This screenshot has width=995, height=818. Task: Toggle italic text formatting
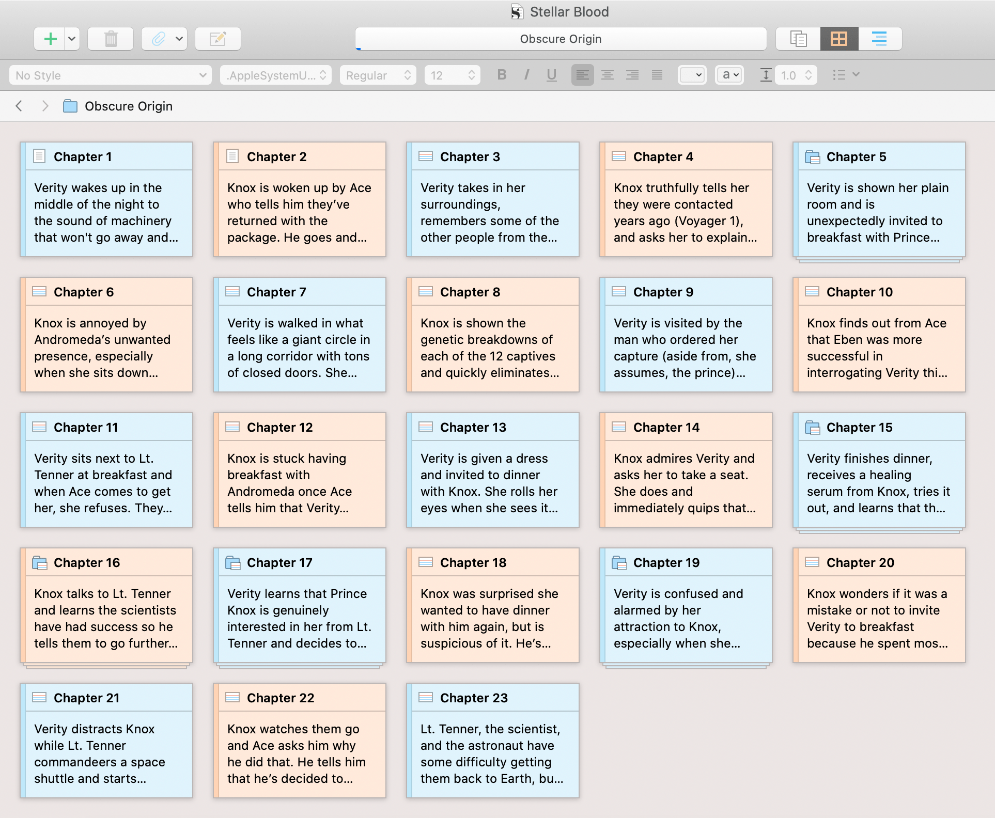pos(526,75)
